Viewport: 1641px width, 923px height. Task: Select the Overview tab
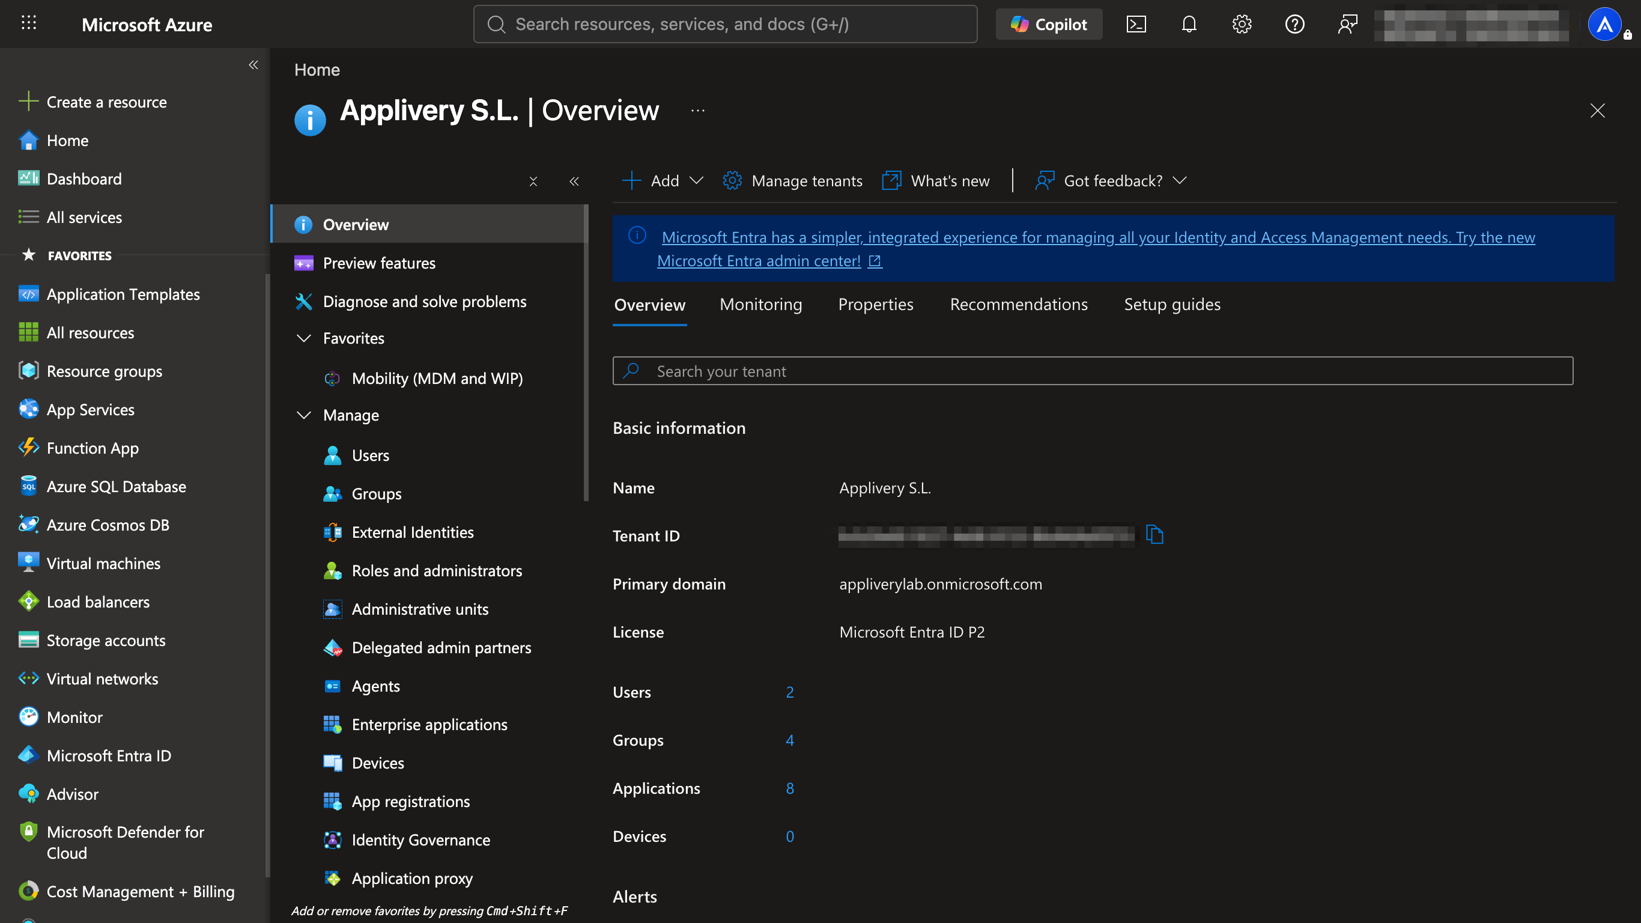click(x=650, y=305)
